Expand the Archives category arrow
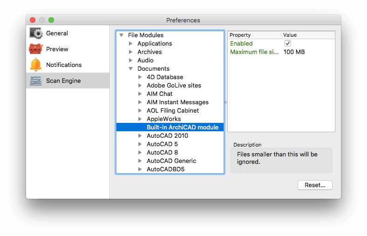Screen dimensions: 367x236 pos(131,52)
